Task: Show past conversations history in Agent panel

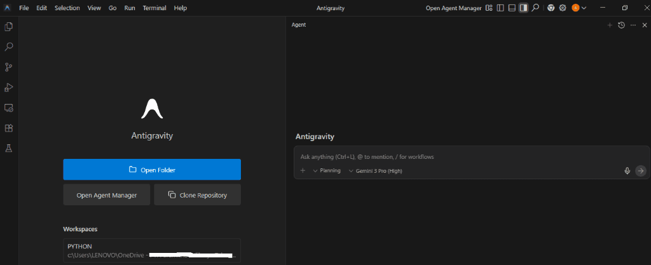Action: coord(621,25)
